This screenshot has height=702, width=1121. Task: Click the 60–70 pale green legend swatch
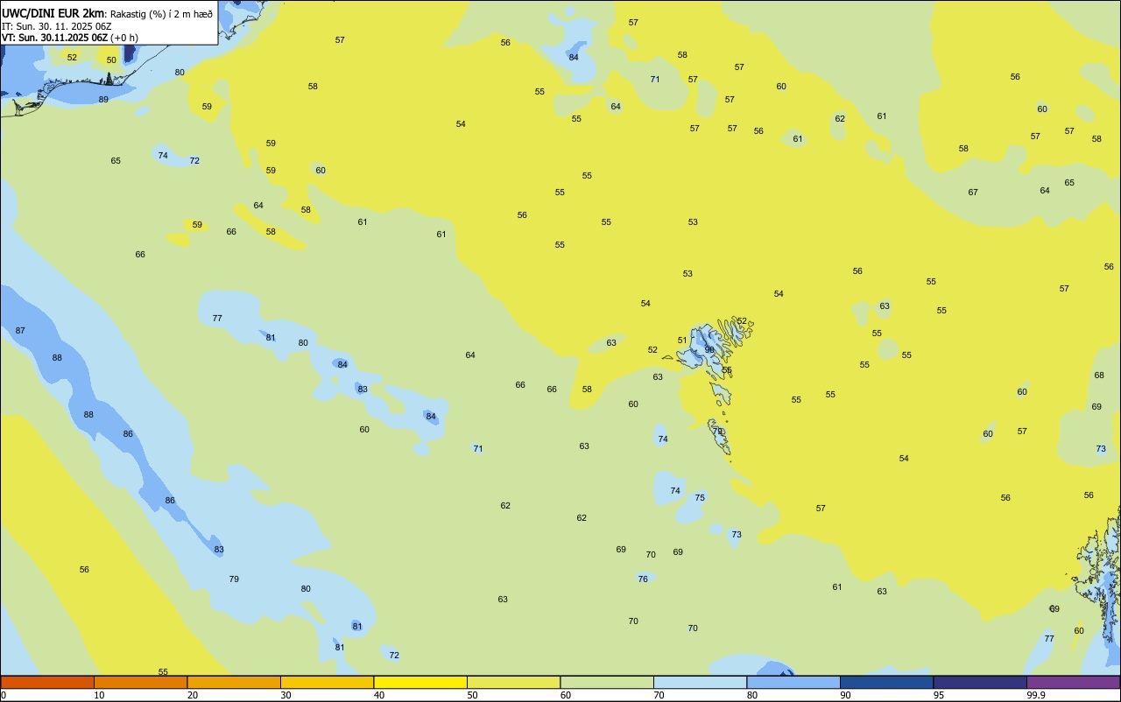(607, 682)
